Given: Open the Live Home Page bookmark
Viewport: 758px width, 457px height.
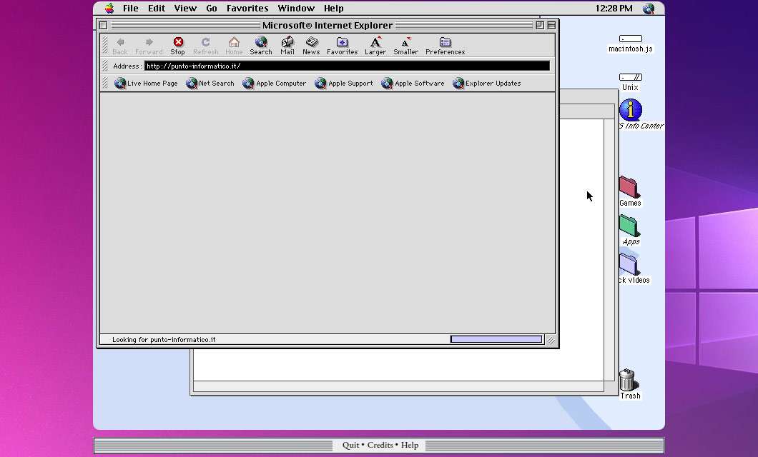Looking at the screenshot, I should click(146, 84).
